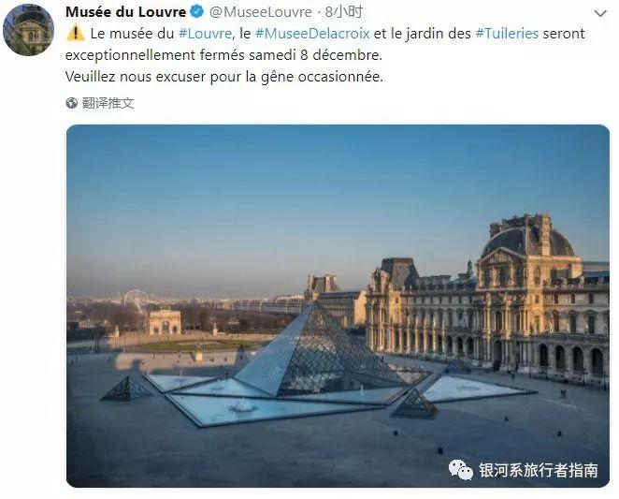Open the #MuseeDelacroix hashtag
This screenshot has width=619, height=499.
[312, 34]
